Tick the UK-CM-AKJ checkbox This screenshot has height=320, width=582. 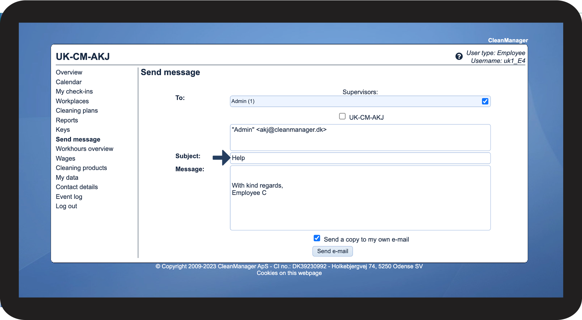click(x=342, y=116)
